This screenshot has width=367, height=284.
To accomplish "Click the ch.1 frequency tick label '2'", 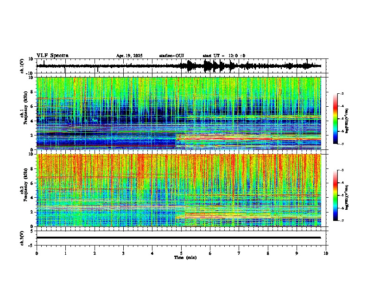I will (x=32, y=135).
